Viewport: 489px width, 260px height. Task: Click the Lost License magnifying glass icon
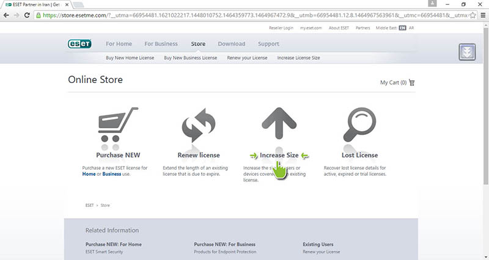point(359,125)
